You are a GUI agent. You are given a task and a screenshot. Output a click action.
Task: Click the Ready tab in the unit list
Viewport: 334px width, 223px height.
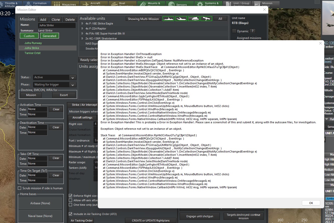88,60
